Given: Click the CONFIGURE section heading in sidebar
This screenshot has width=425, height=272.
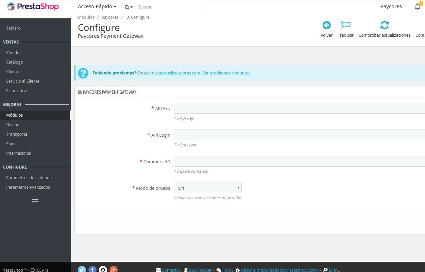Looking at the screenshot, I should click(15, 167).
